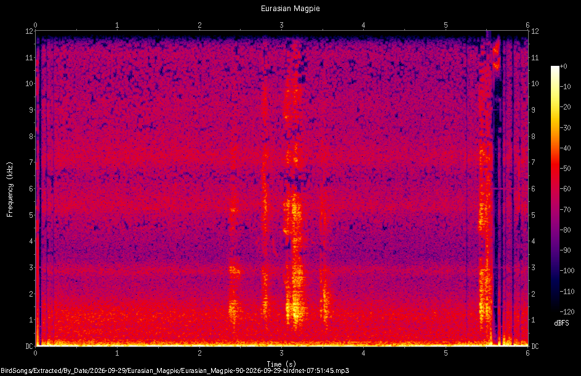581x376 pixels.
Task: Click the "-120" label on color scale
Action: (567, 311)
